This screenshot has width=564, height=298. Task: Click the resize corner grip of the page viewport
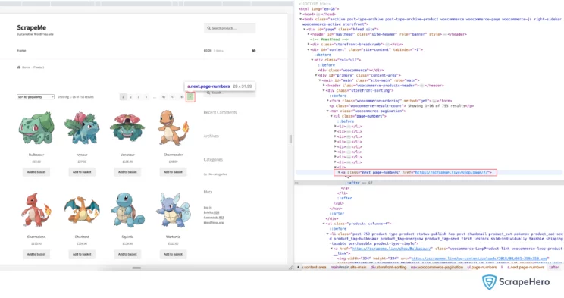[x=290, y=268]
